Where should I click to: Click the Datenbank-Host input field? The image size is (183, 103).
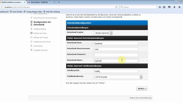116,43
